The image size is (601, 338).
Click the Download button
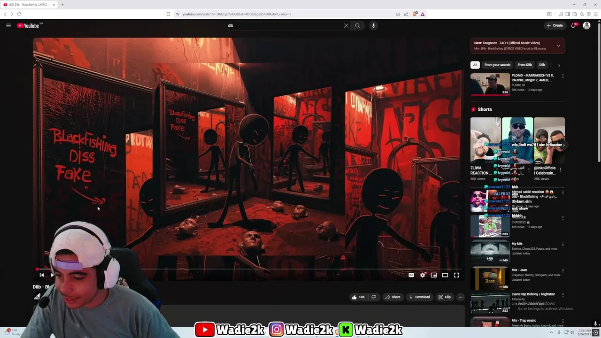pyautogui.click(x=419, y=297)
